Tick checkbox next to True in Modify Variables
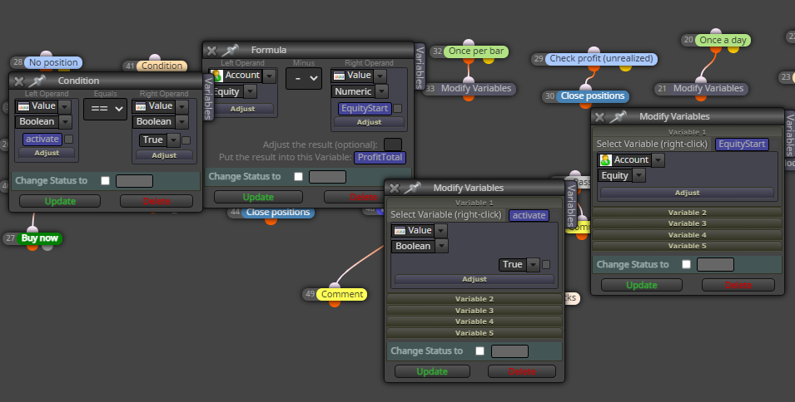 [546, 264]
